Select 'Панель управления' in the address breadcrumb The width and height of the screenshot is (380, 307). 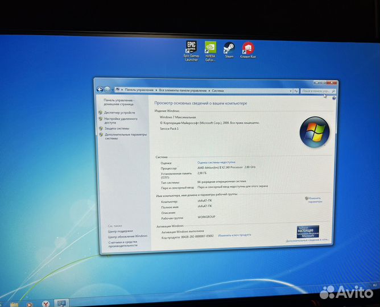click(x=139, y=90)
